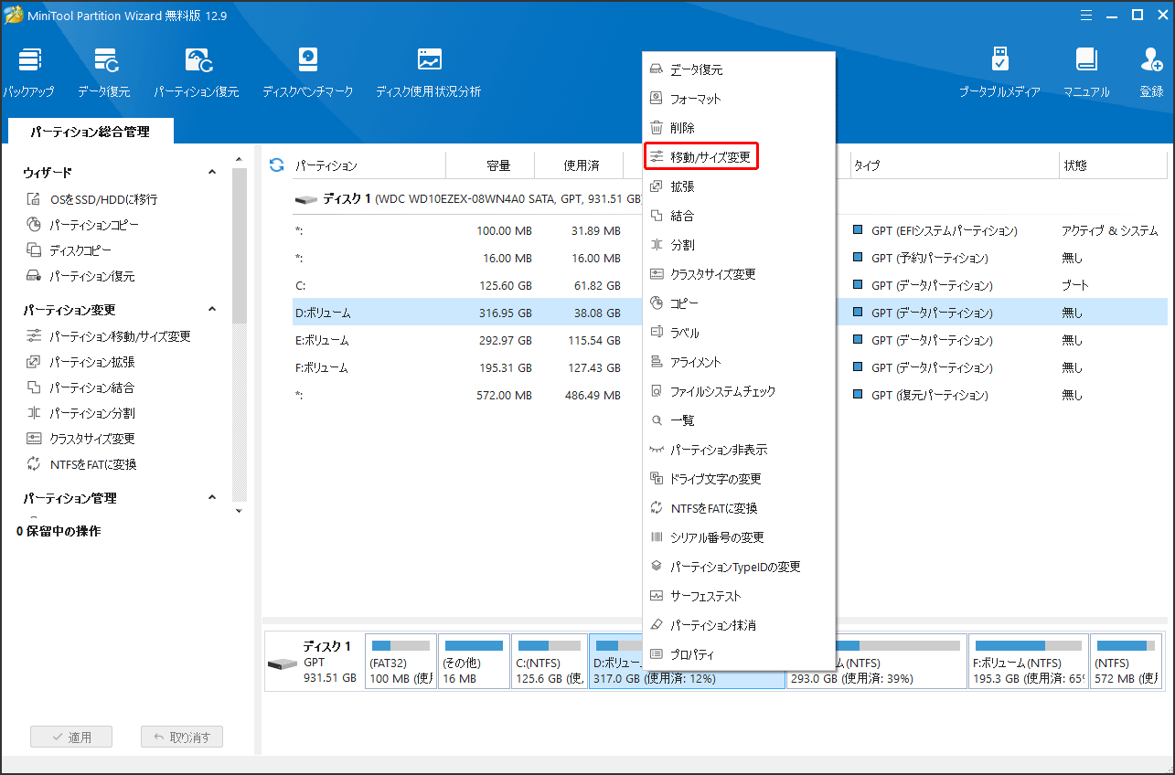The height and width of the screenshot is (775, 1175).
Task: Open the マニュアル icon
Action: pyautogui.click(x=1086, y=73)
